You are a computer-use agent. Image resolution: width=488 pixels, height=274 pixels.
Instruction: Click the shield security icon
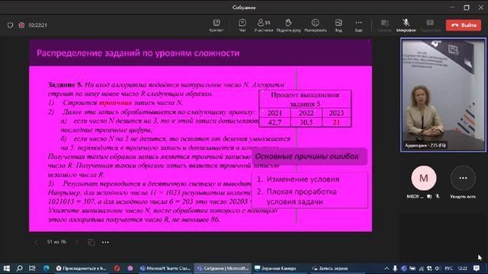pyautogui.click(x=10, y=25)
